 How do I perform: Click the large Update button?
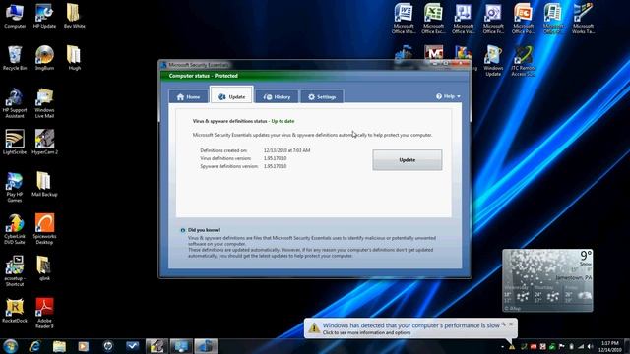[407, 159]
